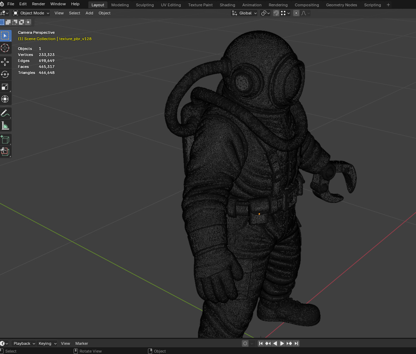Choose the Extend selection mode icon
The width and height of the screenshot is (416, 354).
point(8,22)
